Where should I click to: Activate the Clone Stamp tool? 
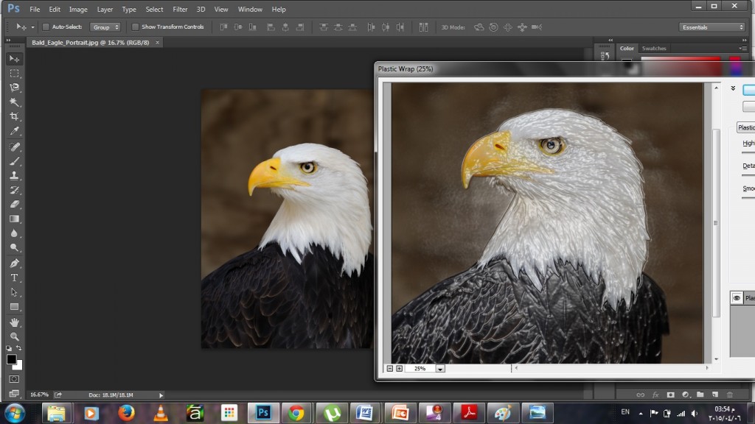pos(15,175)
